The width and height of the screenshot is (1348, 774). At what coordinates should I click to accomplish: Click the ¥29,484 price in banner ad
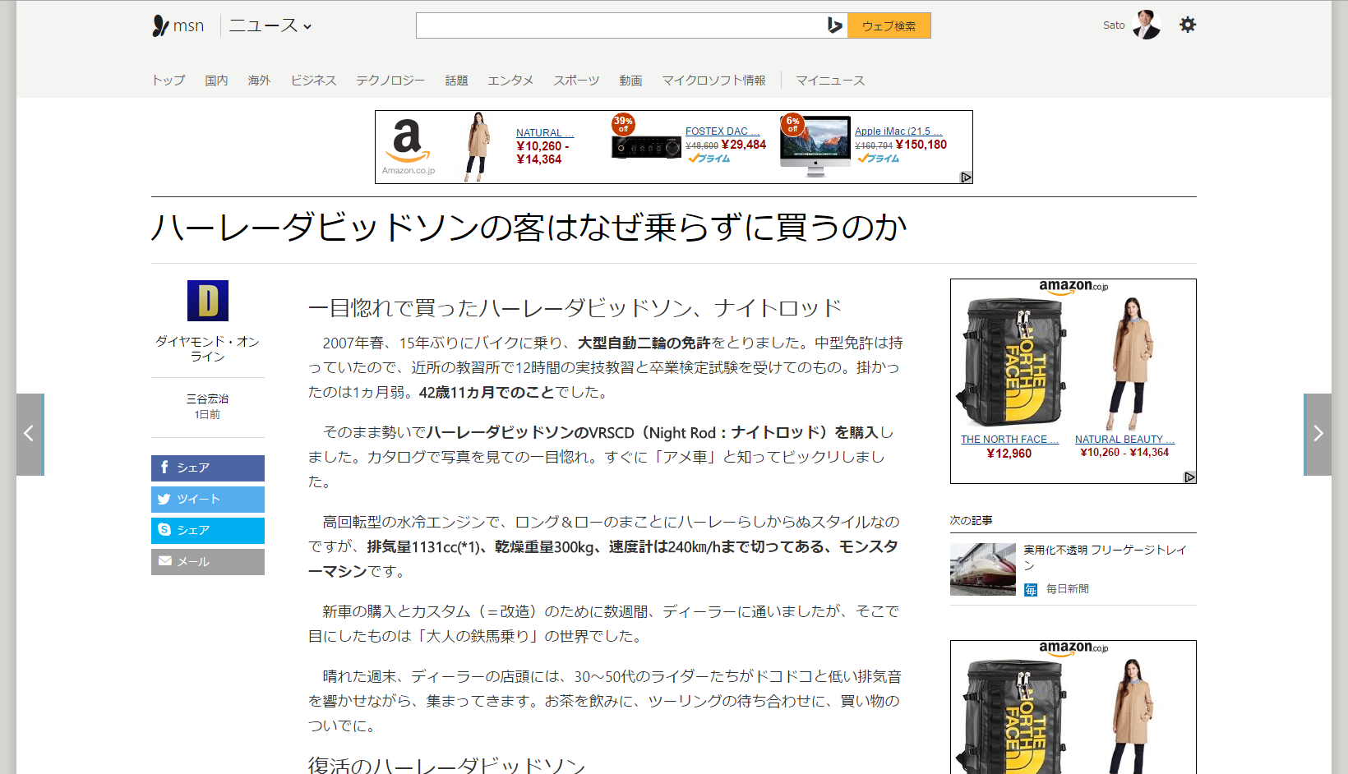tap(743, 145)
